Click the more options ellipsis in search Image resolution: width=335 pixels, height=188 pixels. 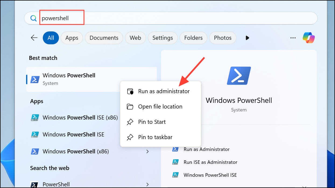pos(293,38)
